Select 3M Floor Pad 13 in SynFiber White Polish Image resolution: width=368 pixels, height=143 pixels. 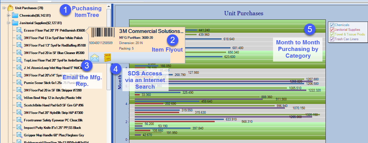(x=53, y=38)
